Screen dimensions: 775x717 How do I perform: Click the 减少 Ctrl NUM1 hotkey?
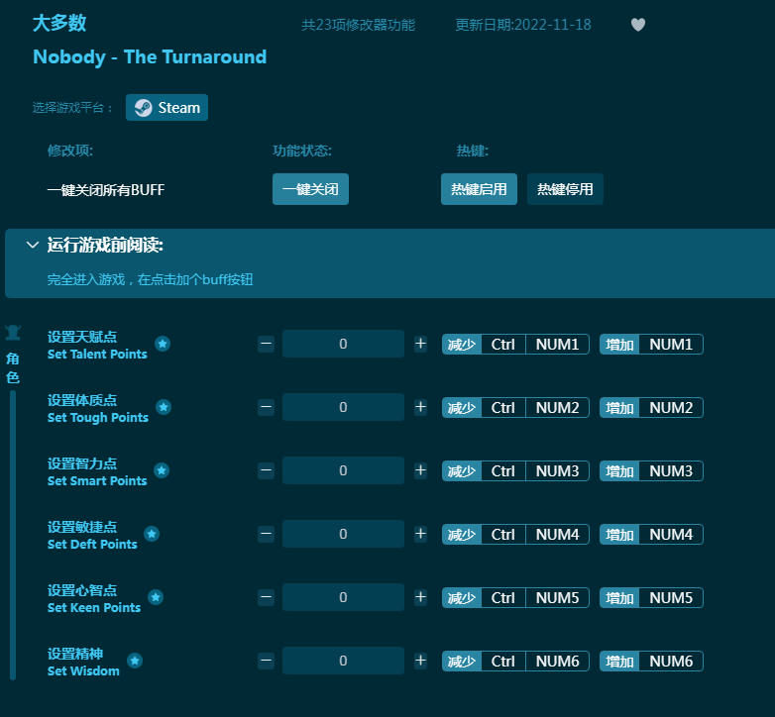tap(515, 345)
